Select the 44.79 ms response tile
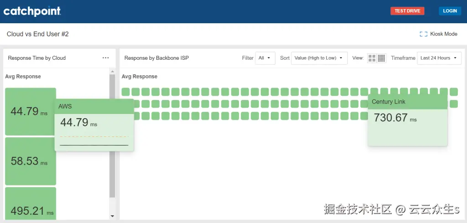Viewport: 467px width, 223px height. coord(31,111)
